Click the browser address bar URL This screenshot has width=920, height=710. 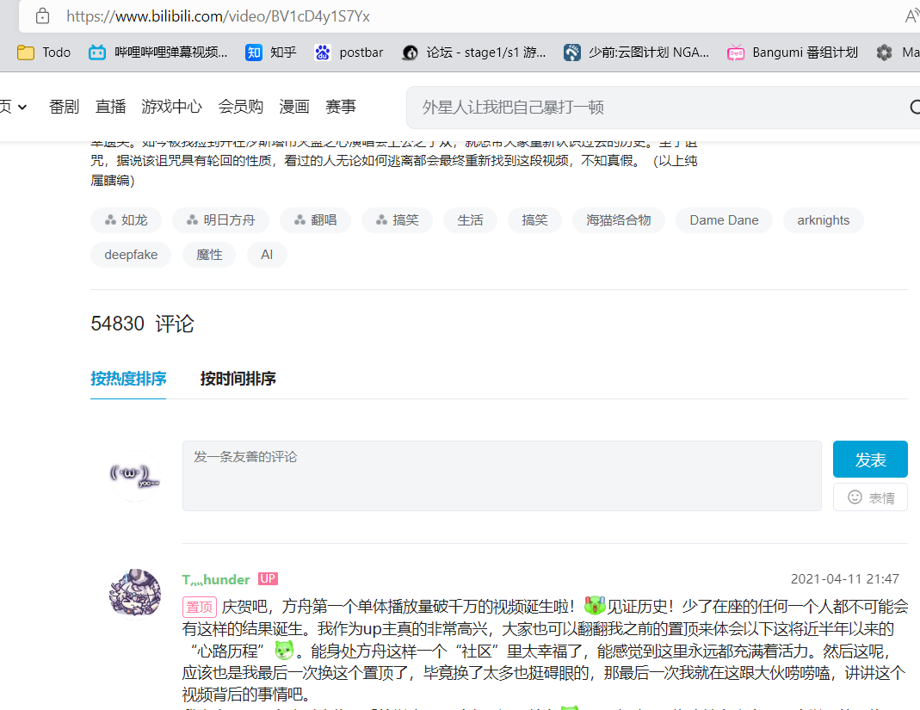click(x=218, y=16)
